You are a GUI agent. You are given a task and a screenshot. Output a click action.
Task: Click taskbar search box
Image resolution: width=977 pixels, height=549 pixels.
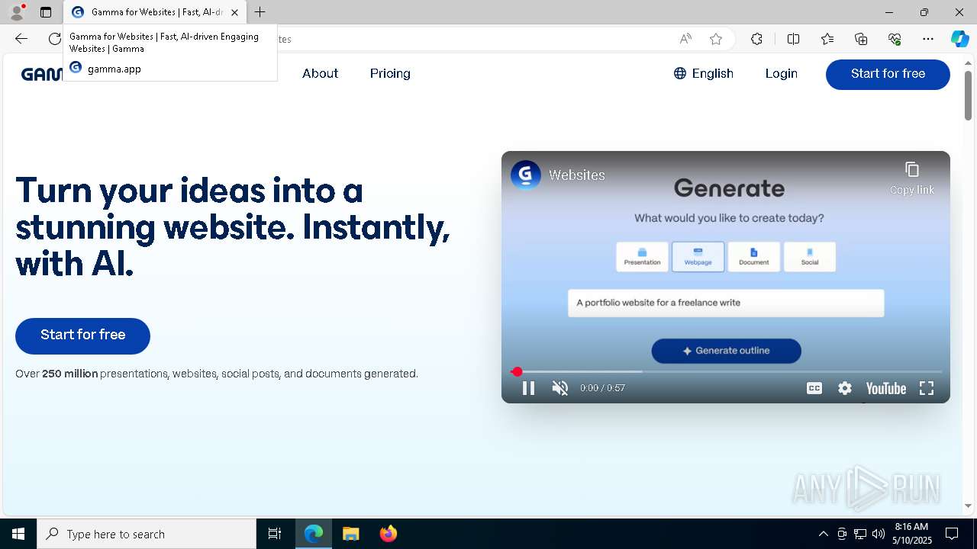(x=147, y=534)
